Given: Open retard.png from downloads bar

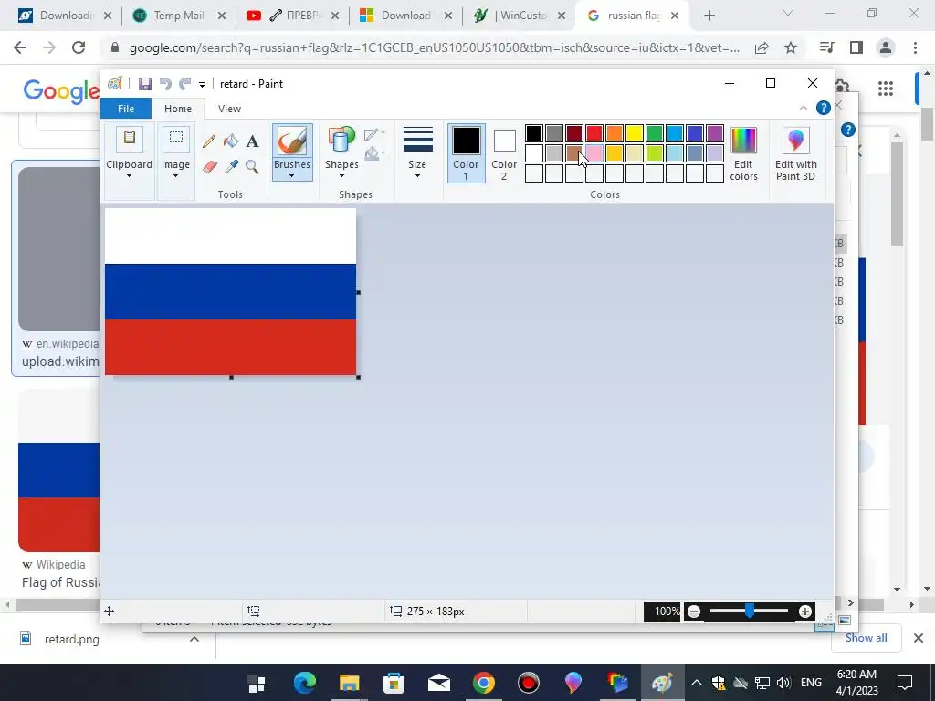Looking at the screenshot, I should click(x=71, y=639).
